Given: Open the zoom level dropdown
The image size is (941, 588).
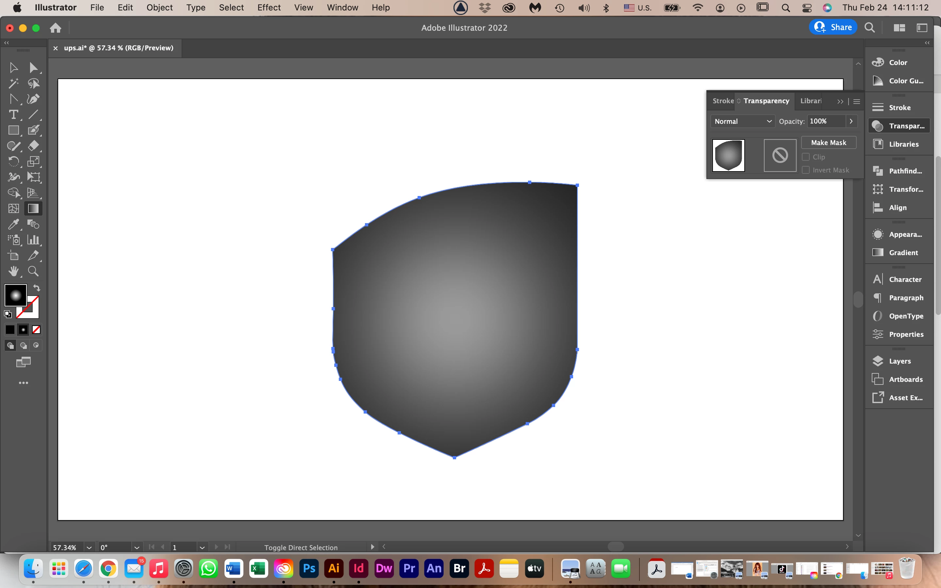Looking at the screenshot, I should pos(89,547).
